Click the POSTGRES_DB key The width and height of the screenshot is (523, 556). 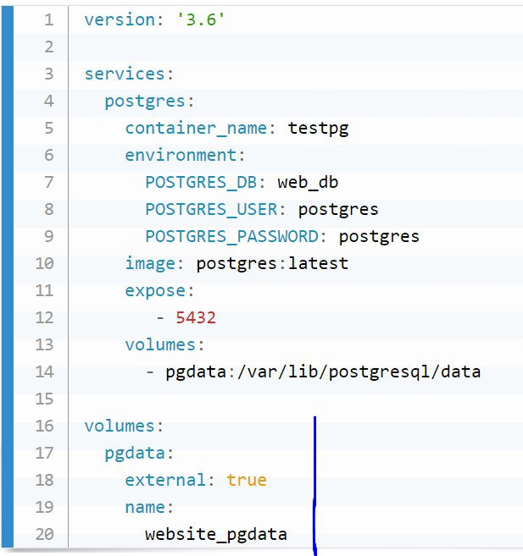pyautogui.click(x=201, y=182)
